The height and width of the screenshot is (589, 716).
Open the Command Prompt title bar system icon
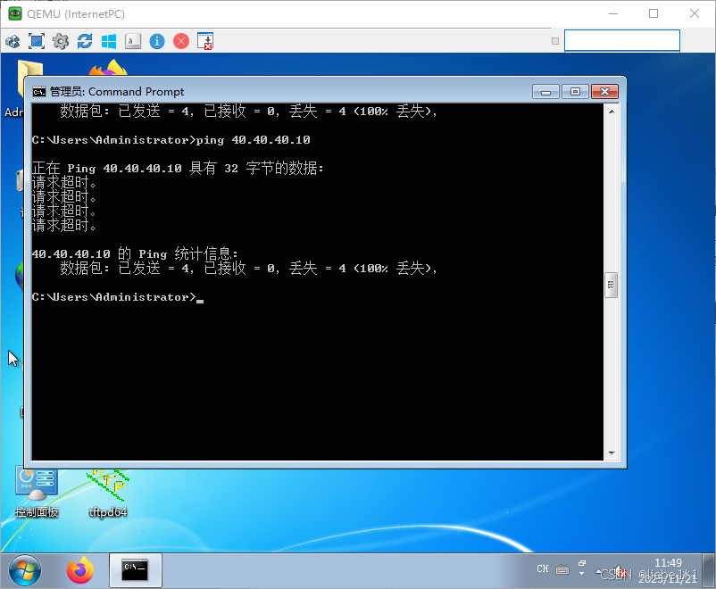[38, 92]
